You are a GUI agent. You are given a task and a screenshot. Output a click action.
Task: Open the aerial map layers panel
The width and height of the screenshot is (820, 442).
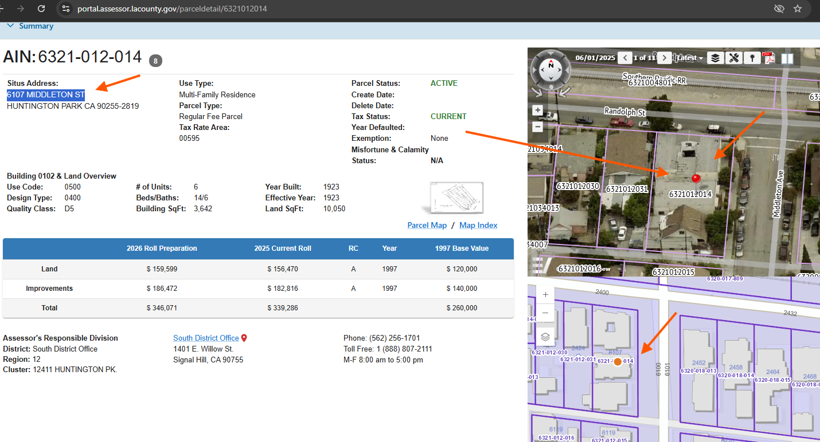714,58
